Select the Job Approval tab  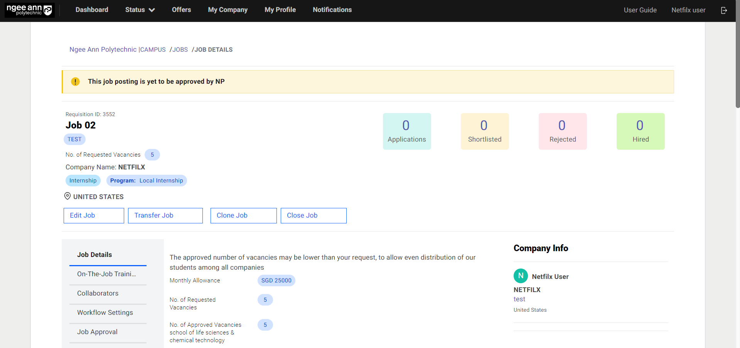coord(97,332)
